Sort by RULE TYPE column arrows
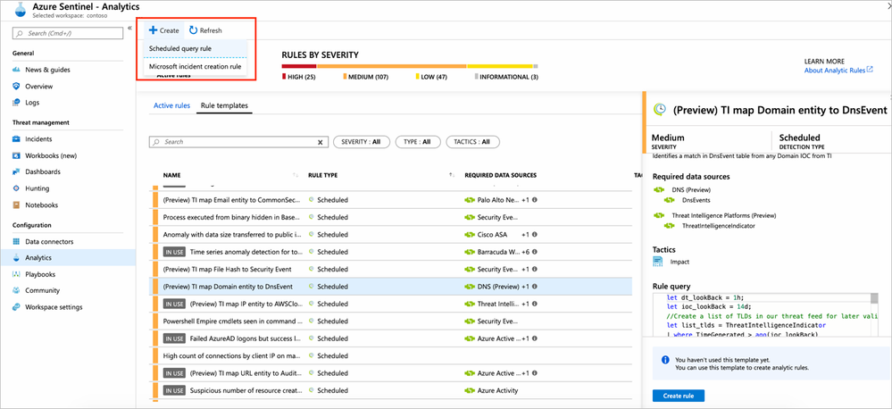892x409 pixels. point(452,175)
